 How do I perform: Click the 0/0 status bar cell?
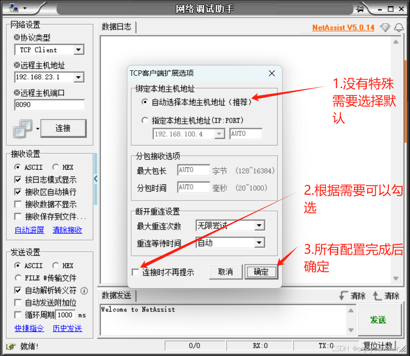(x=195, y=346)
